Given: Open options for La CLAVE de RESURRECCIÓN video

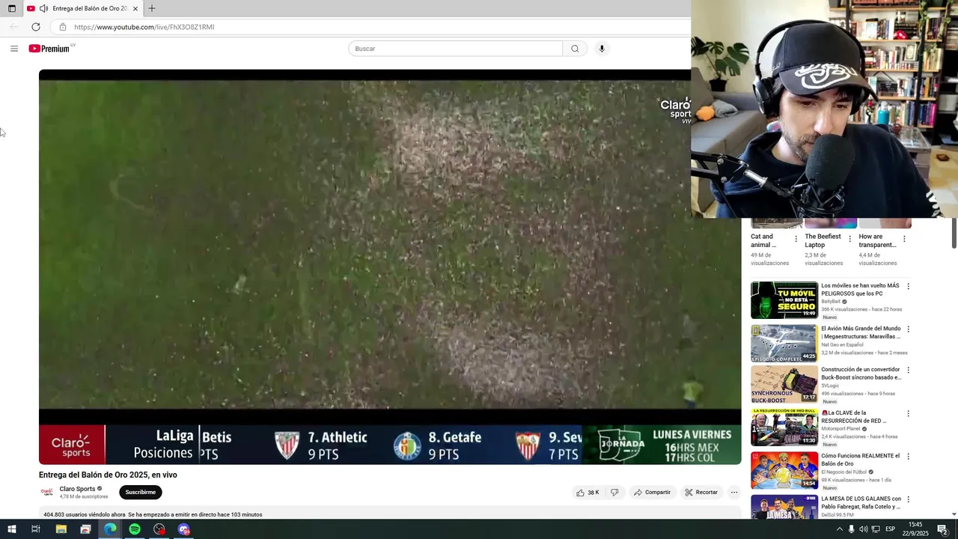Looking at the screenshot, I should click(x=908, y=414).
